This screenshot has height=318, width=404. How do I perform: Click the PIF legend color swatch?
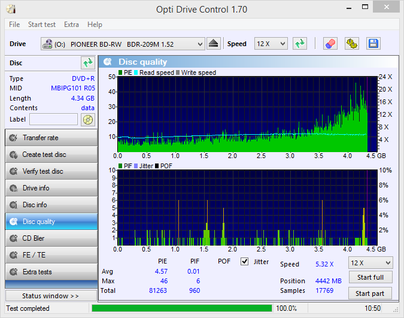click(x=120, y=166)
